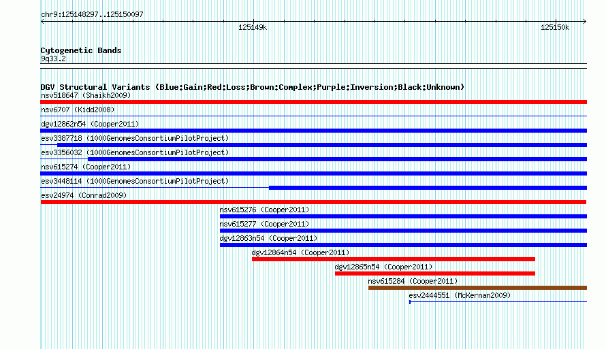Viewport: 606px width, 349px height.
Task: Open the esv2444551 (McKernan2009) label
Action: (x=460, y=295)
